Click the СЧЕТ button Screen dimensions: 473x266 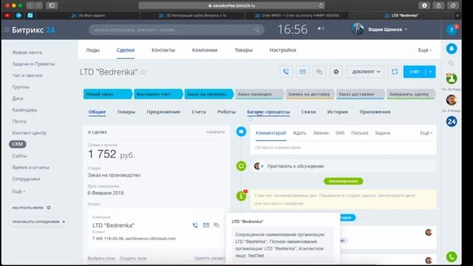415,72
